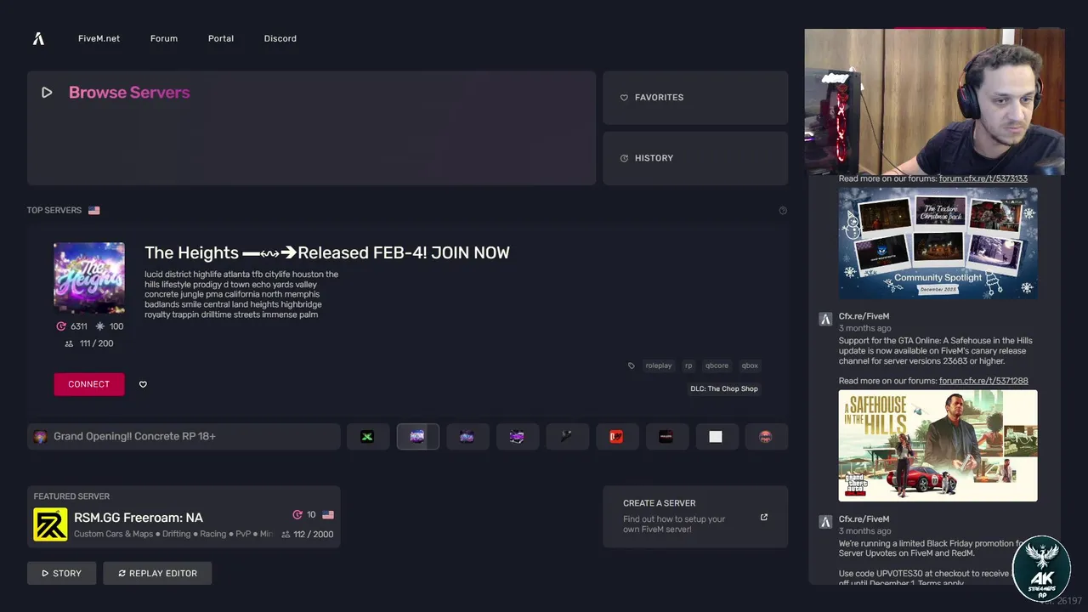The width and height of the screenshot is (1088, 612).
Task: Open forum link forum.cfx.re/t/5373133
Action: [983, 178]
